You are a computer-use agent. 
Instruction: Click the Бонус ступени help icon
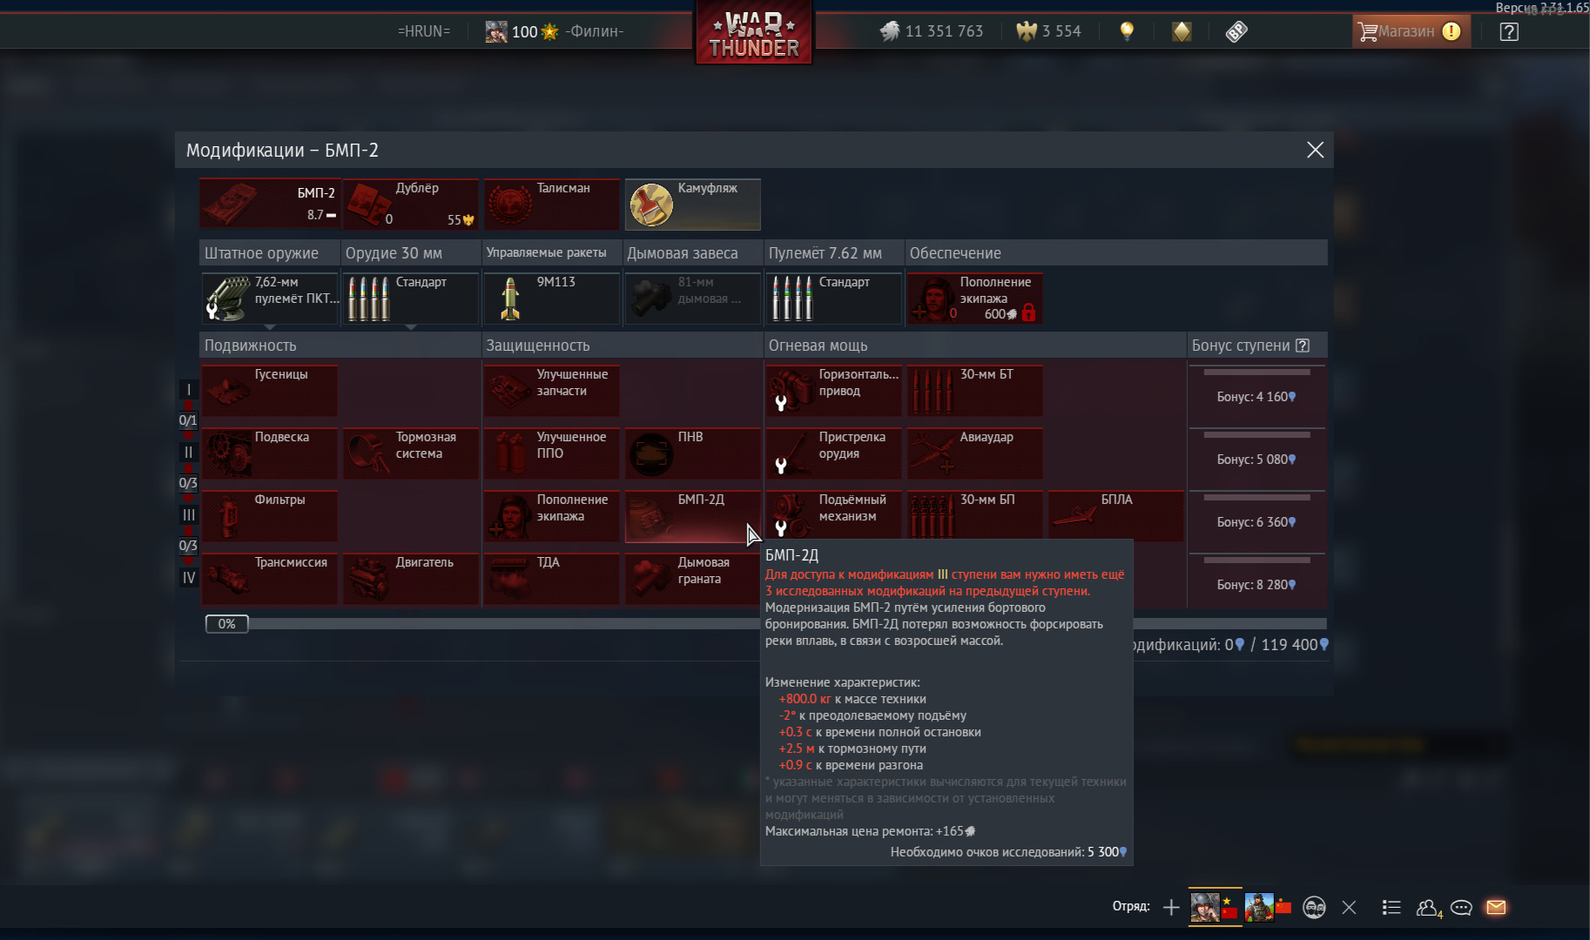[1303, 346]
